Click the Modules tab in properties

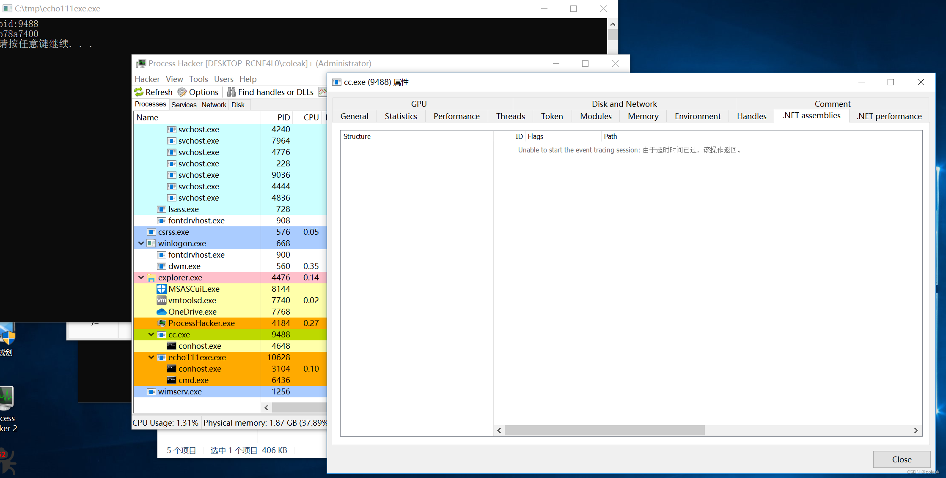[x=596, y=116]
